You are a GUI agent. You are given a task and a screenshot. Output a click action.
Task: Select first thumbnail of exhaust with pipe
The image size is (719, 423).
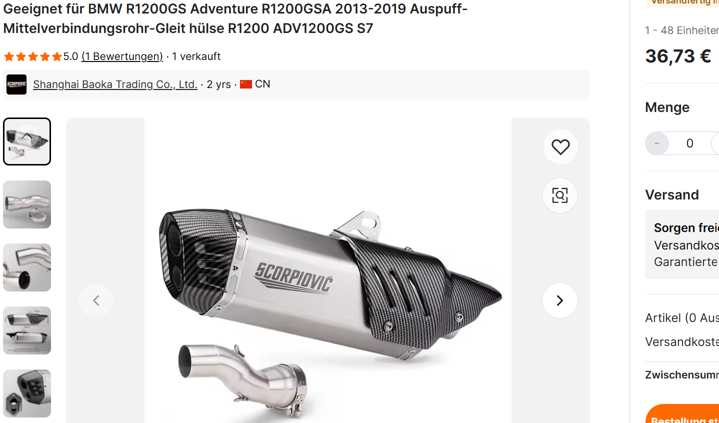click(x=27, y=141)
